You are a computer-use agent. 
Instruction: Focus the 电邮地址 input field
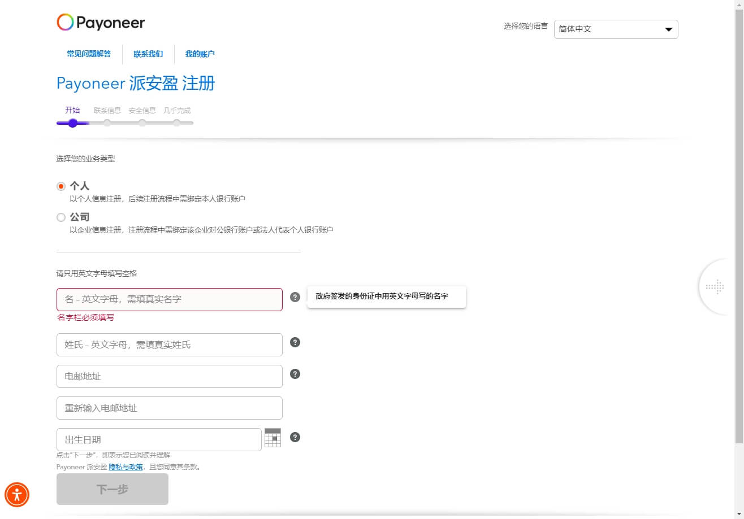[x=170, y=376]
